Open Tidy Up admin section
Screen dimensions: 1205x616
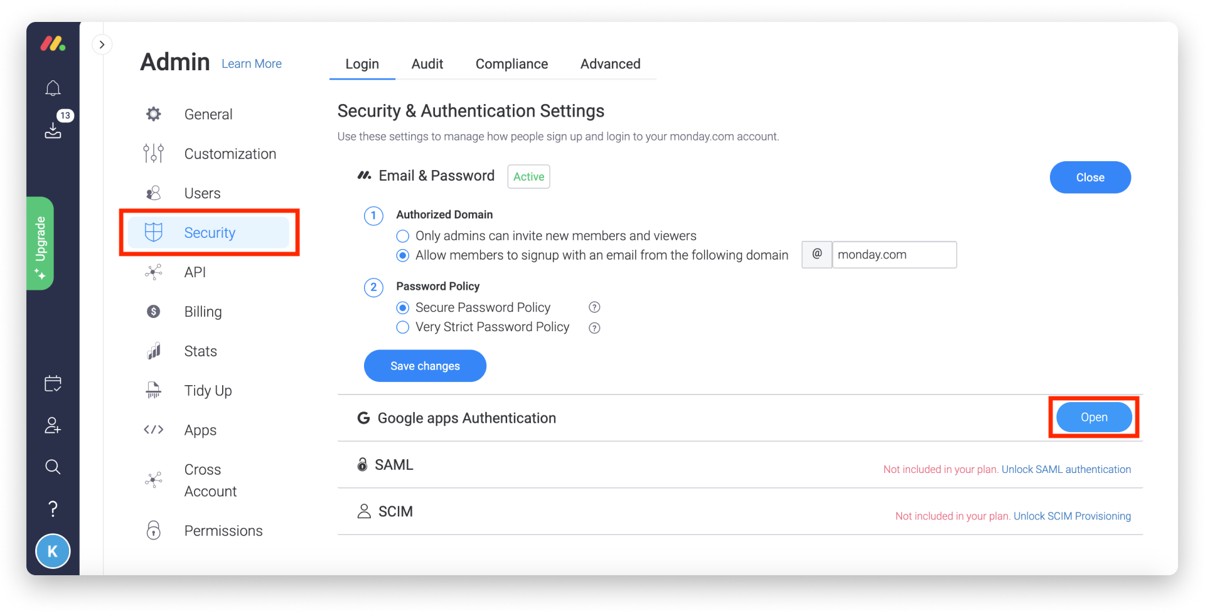(208, 391)
